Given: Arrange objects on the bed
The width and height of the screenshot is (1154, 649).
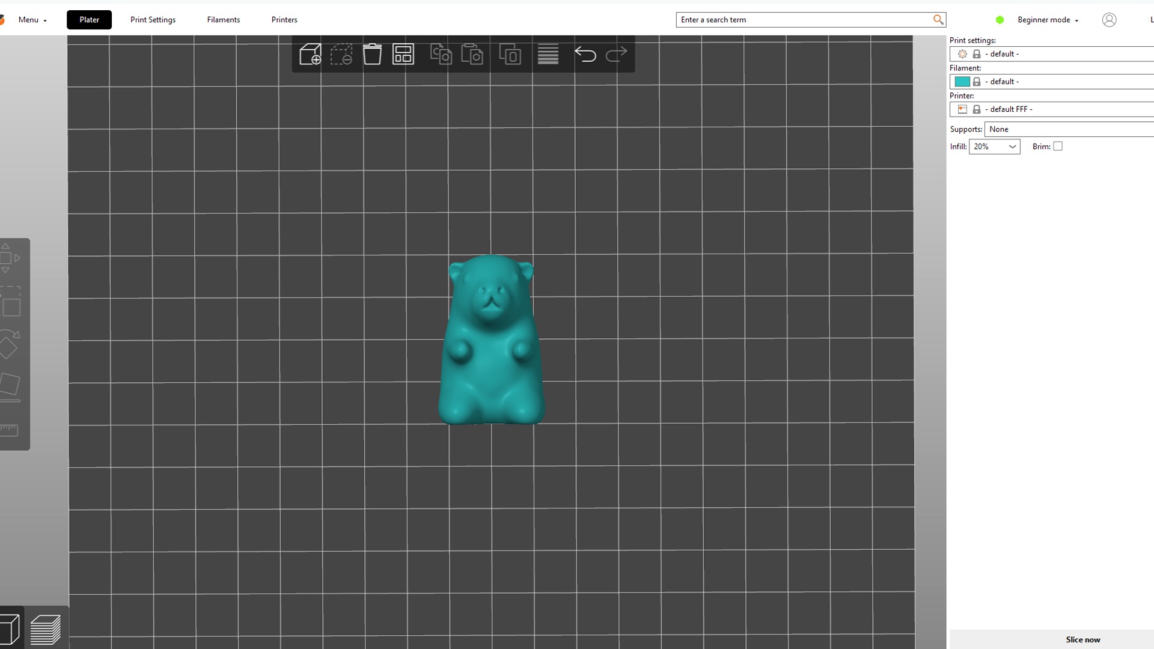Looking at the screenshot, I should (x=403, y=54).
